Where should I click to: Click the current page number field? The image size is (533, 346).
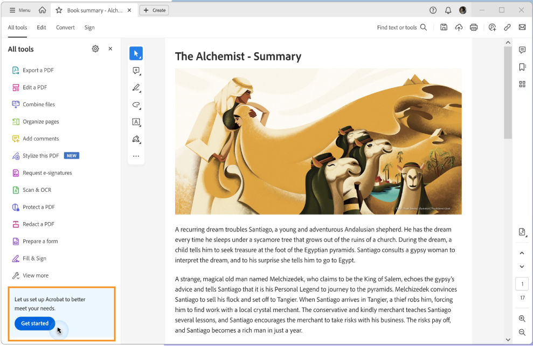(522, 284)
